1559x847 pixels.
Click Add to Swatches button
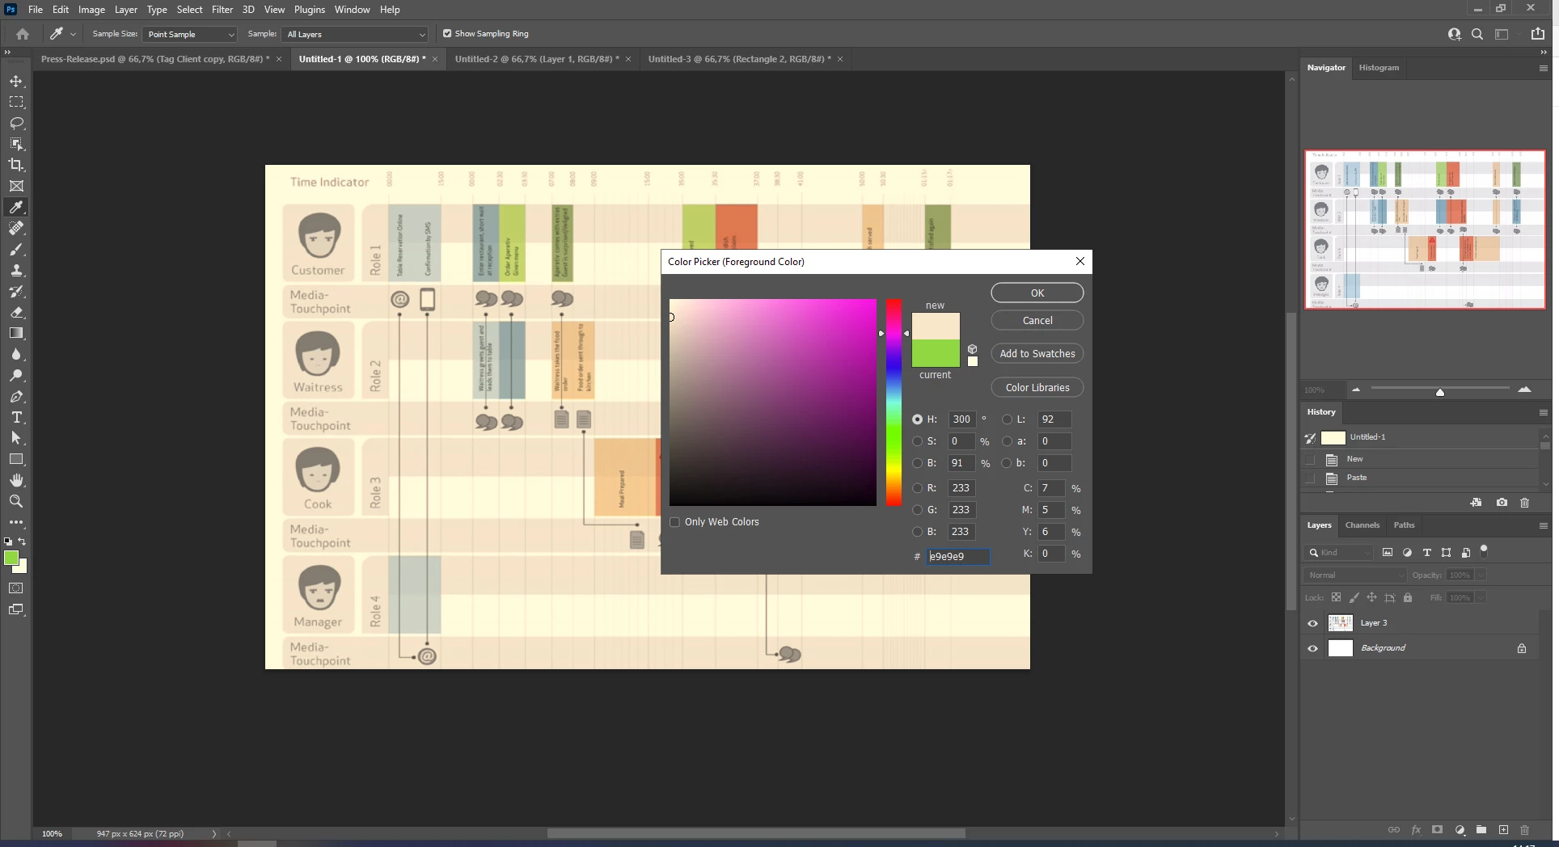click(x=1037, y=354)
